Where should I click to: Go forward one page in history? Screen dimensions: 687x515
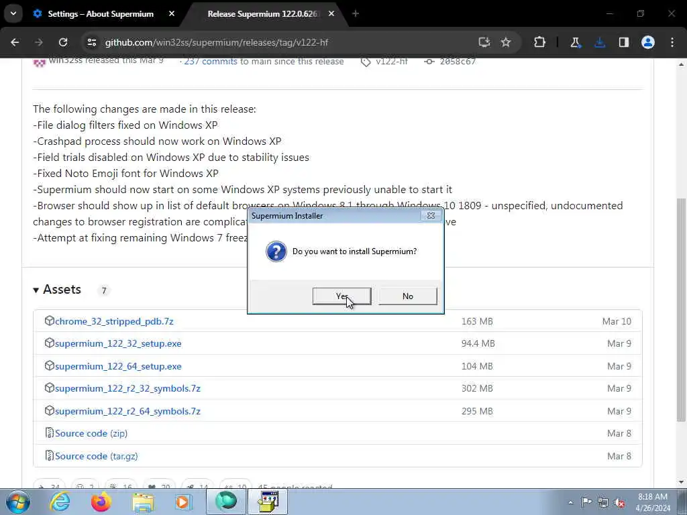click(x=39, y=42)
